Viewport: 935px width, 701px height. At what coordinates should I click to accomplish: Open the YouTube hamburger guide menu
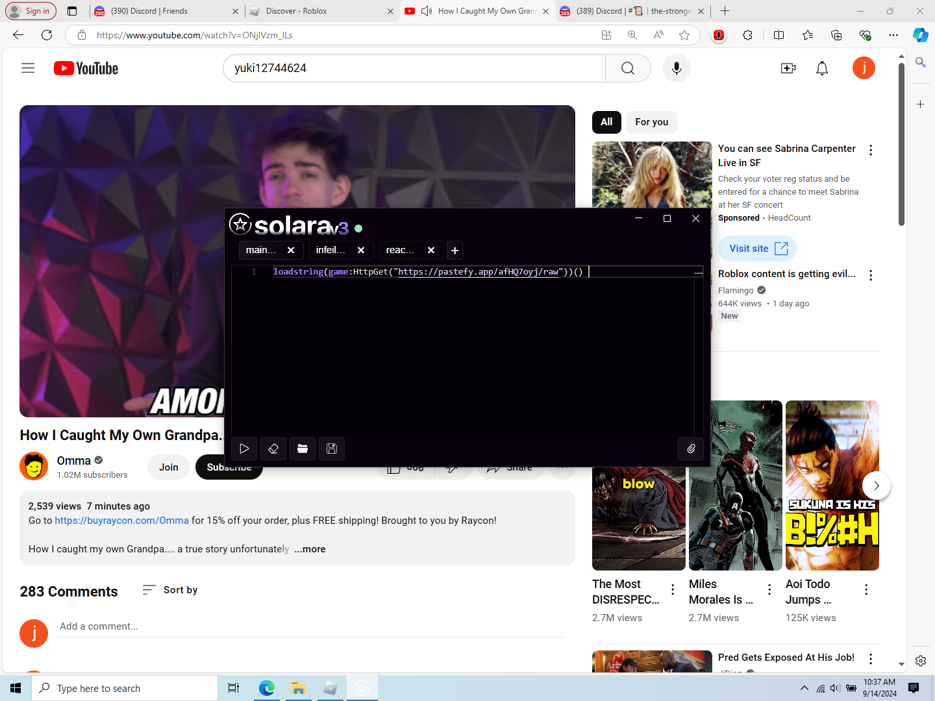pyautogui.click(x=28, y=68)
